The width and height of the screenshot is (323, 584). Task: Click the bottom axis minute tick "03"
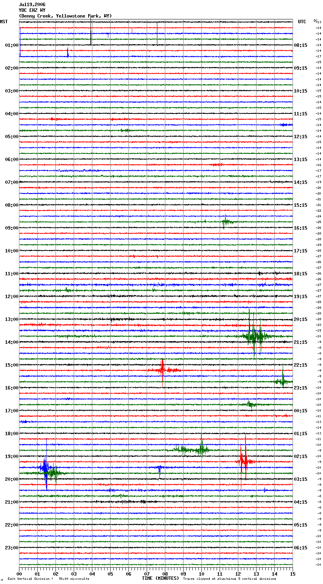pos(74,574)
